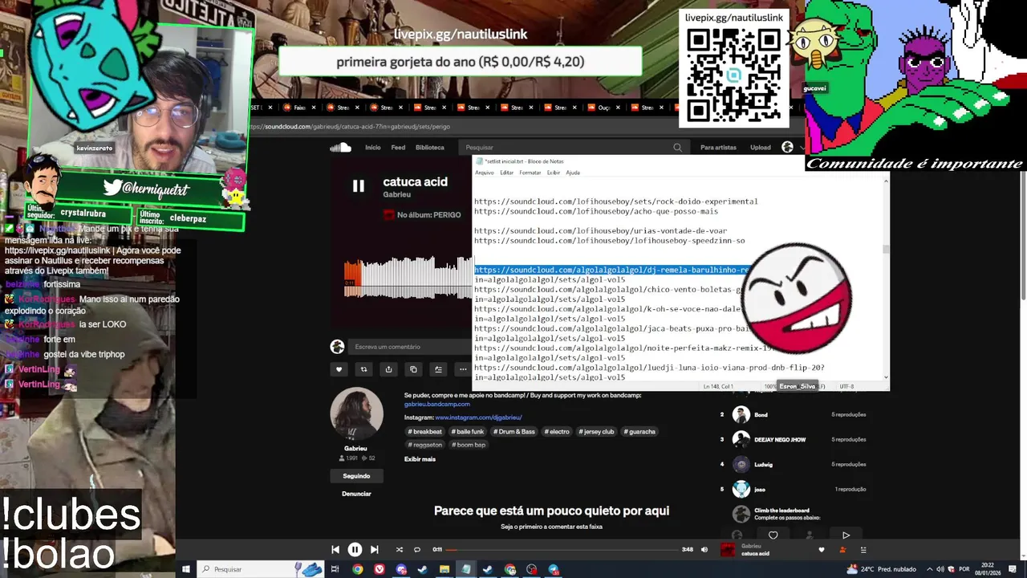The width and height of the screenshot is (1027, 578).
Task: Open the playing track's album thumbnail in player bar
Action: point(728,550)
